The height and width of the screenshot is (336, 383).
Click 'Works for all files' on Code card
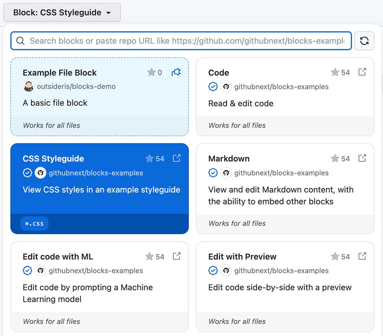(237, 126)
